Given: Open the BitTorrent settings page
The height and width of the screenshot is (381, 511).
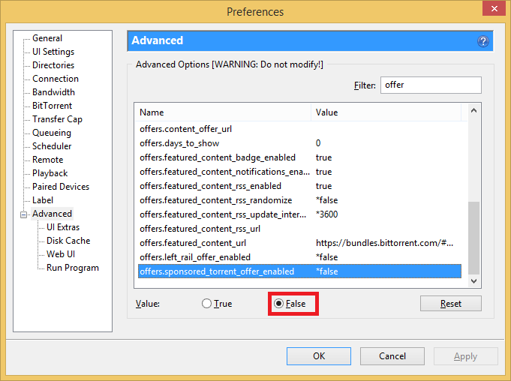Looking at the screenshot, I should [x=53, y=106].
